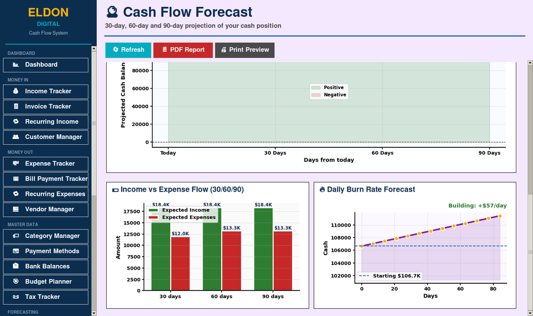Click the 'Income vs Expense Flow (30/60/90)' heading
Image resolution: width=533 pixels, height=316 pixels.
(x=182, y=189)
